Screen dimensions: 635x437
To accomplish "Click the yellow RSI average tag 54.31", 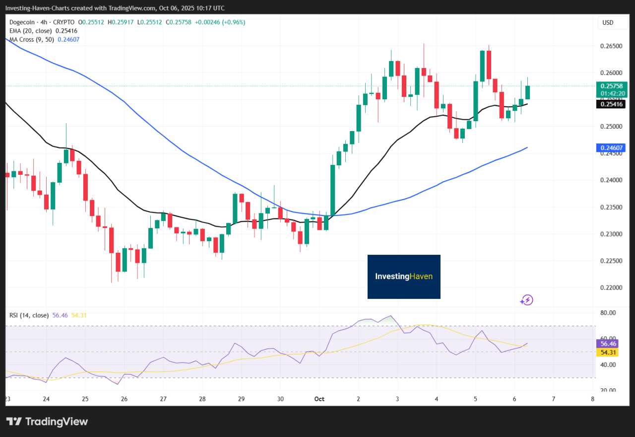I will pyautogui.click(x=608, y=352).
